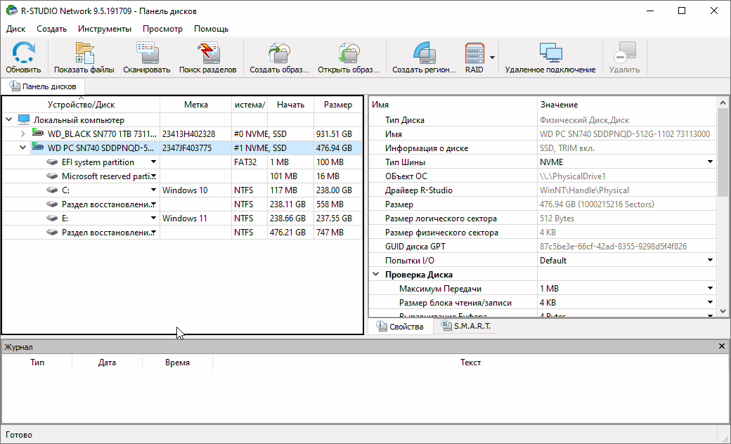Open Удаленное подключение remote connection

coord(550,58)
